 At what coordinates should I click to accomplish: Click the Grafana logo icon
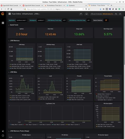[3, 14]
